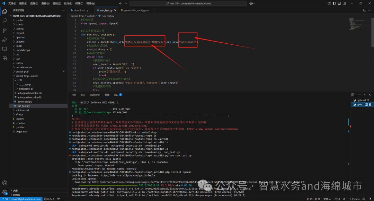Open terminal panel More Actions ellipsis
Viewport: 374px width, 201px height.
(360, 95)
